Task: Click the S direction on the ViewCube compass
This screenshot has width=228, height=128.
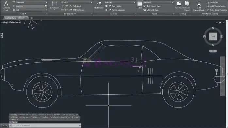Action: point(213,45)
